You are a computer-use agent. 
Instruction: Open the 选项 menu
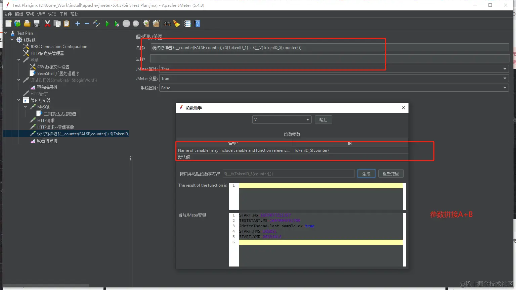(52, 14)
